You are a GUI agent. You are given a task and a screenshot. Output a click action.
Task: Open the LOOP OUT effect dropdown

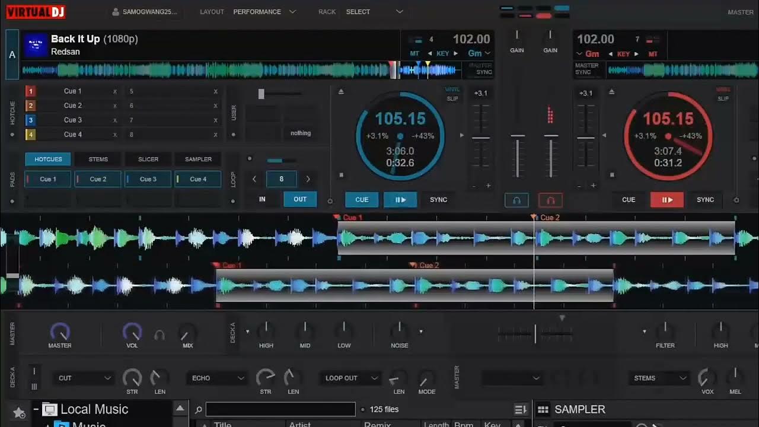351,378
